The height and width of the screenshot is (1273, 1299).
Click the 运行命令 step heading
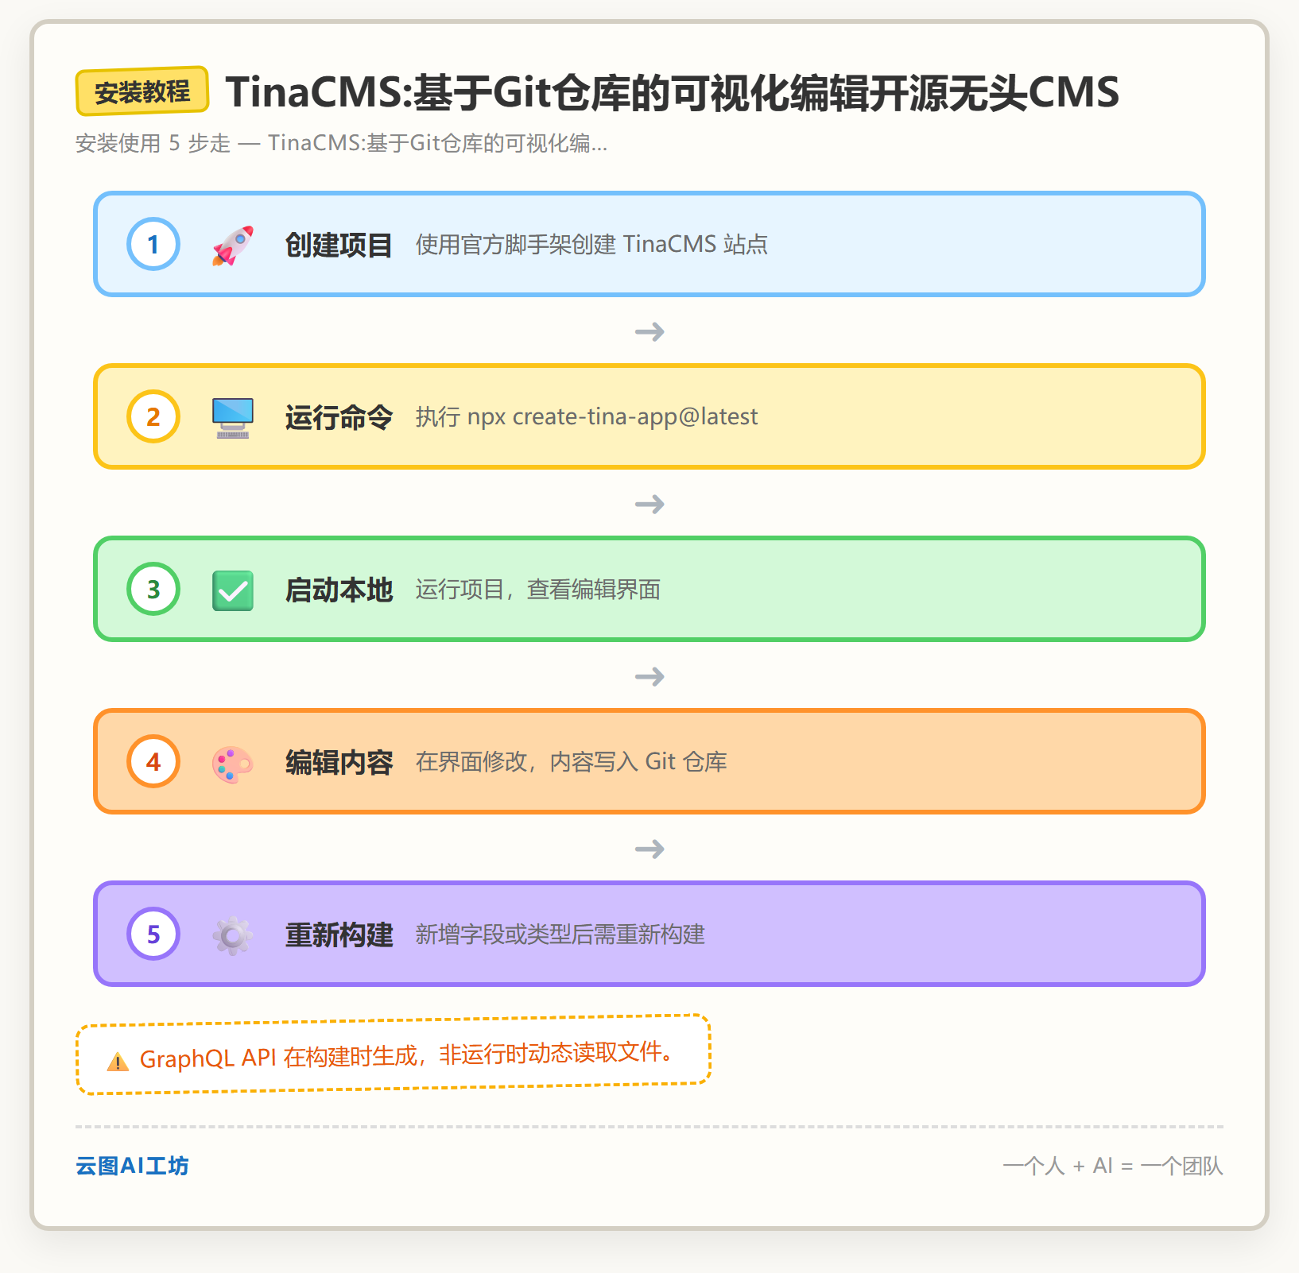339,417
